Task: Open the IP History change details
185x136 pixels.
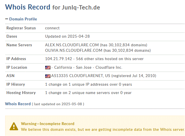Action: pyautogui.click(x=88, y=84)
